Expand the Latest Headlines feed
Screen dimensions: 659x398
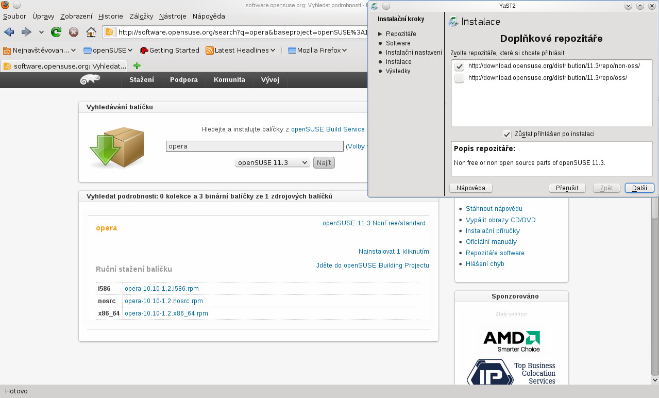[x=241, y=51]
